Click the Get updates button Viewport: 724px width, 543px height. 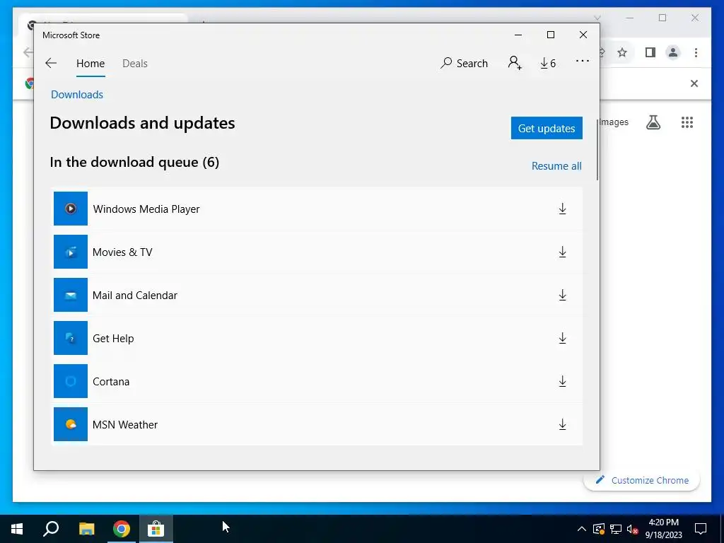pyautogui.click(x=547, y=128)
